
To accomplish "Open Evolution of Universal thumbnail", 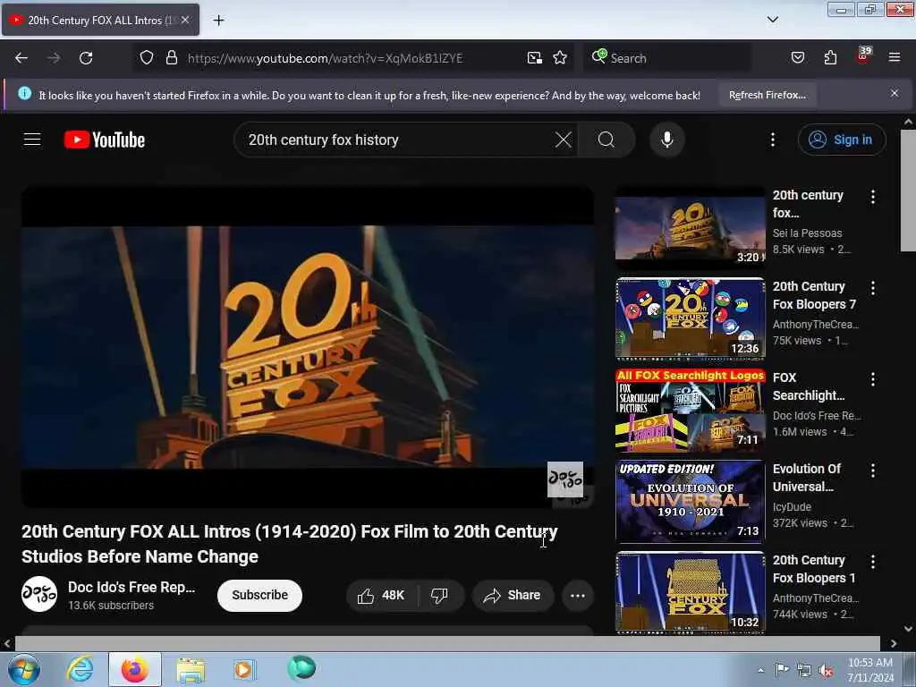I will (x=690, y=501).
